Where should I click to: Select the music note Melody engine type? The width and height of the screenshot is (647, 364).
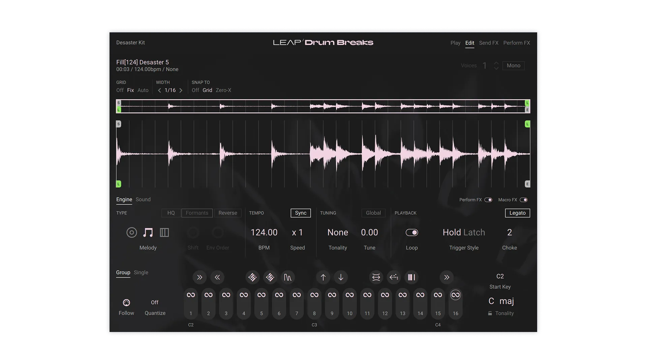[x=148, y=233]
